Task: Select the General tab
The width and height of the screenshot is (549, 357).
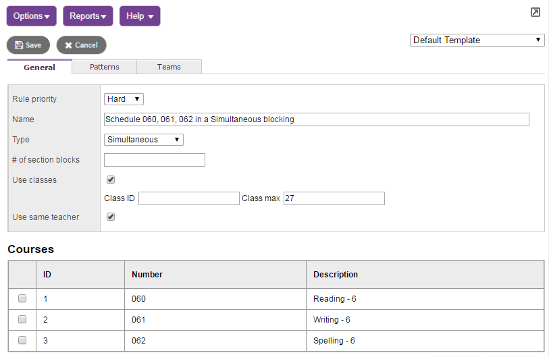Action: click(39, 67)
